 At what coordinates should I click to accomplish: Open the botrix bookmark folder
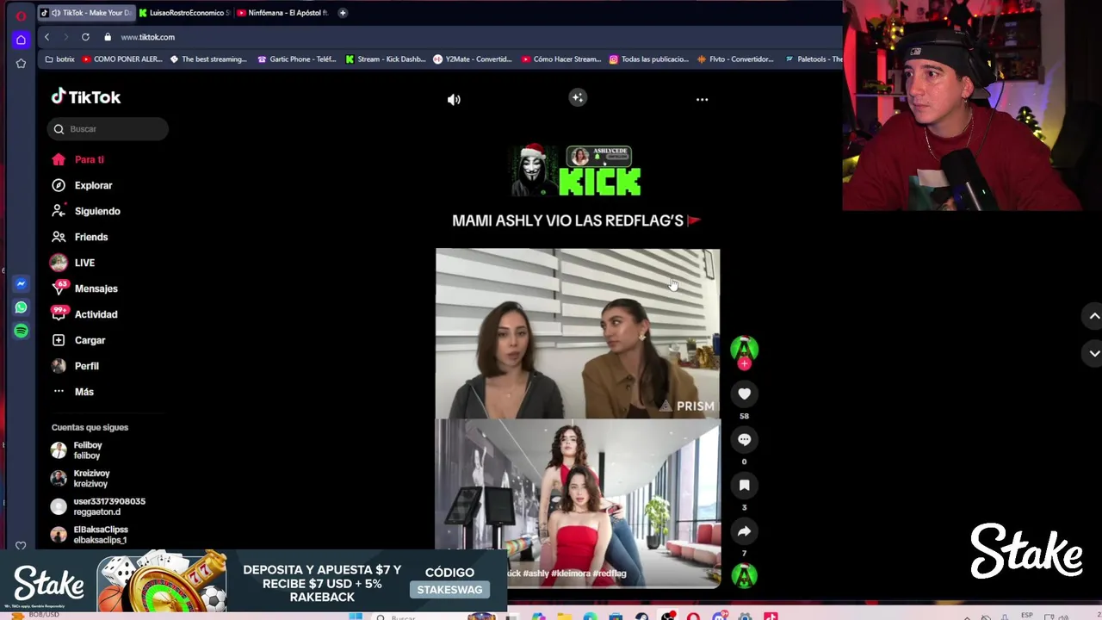(x=60, y=59)
